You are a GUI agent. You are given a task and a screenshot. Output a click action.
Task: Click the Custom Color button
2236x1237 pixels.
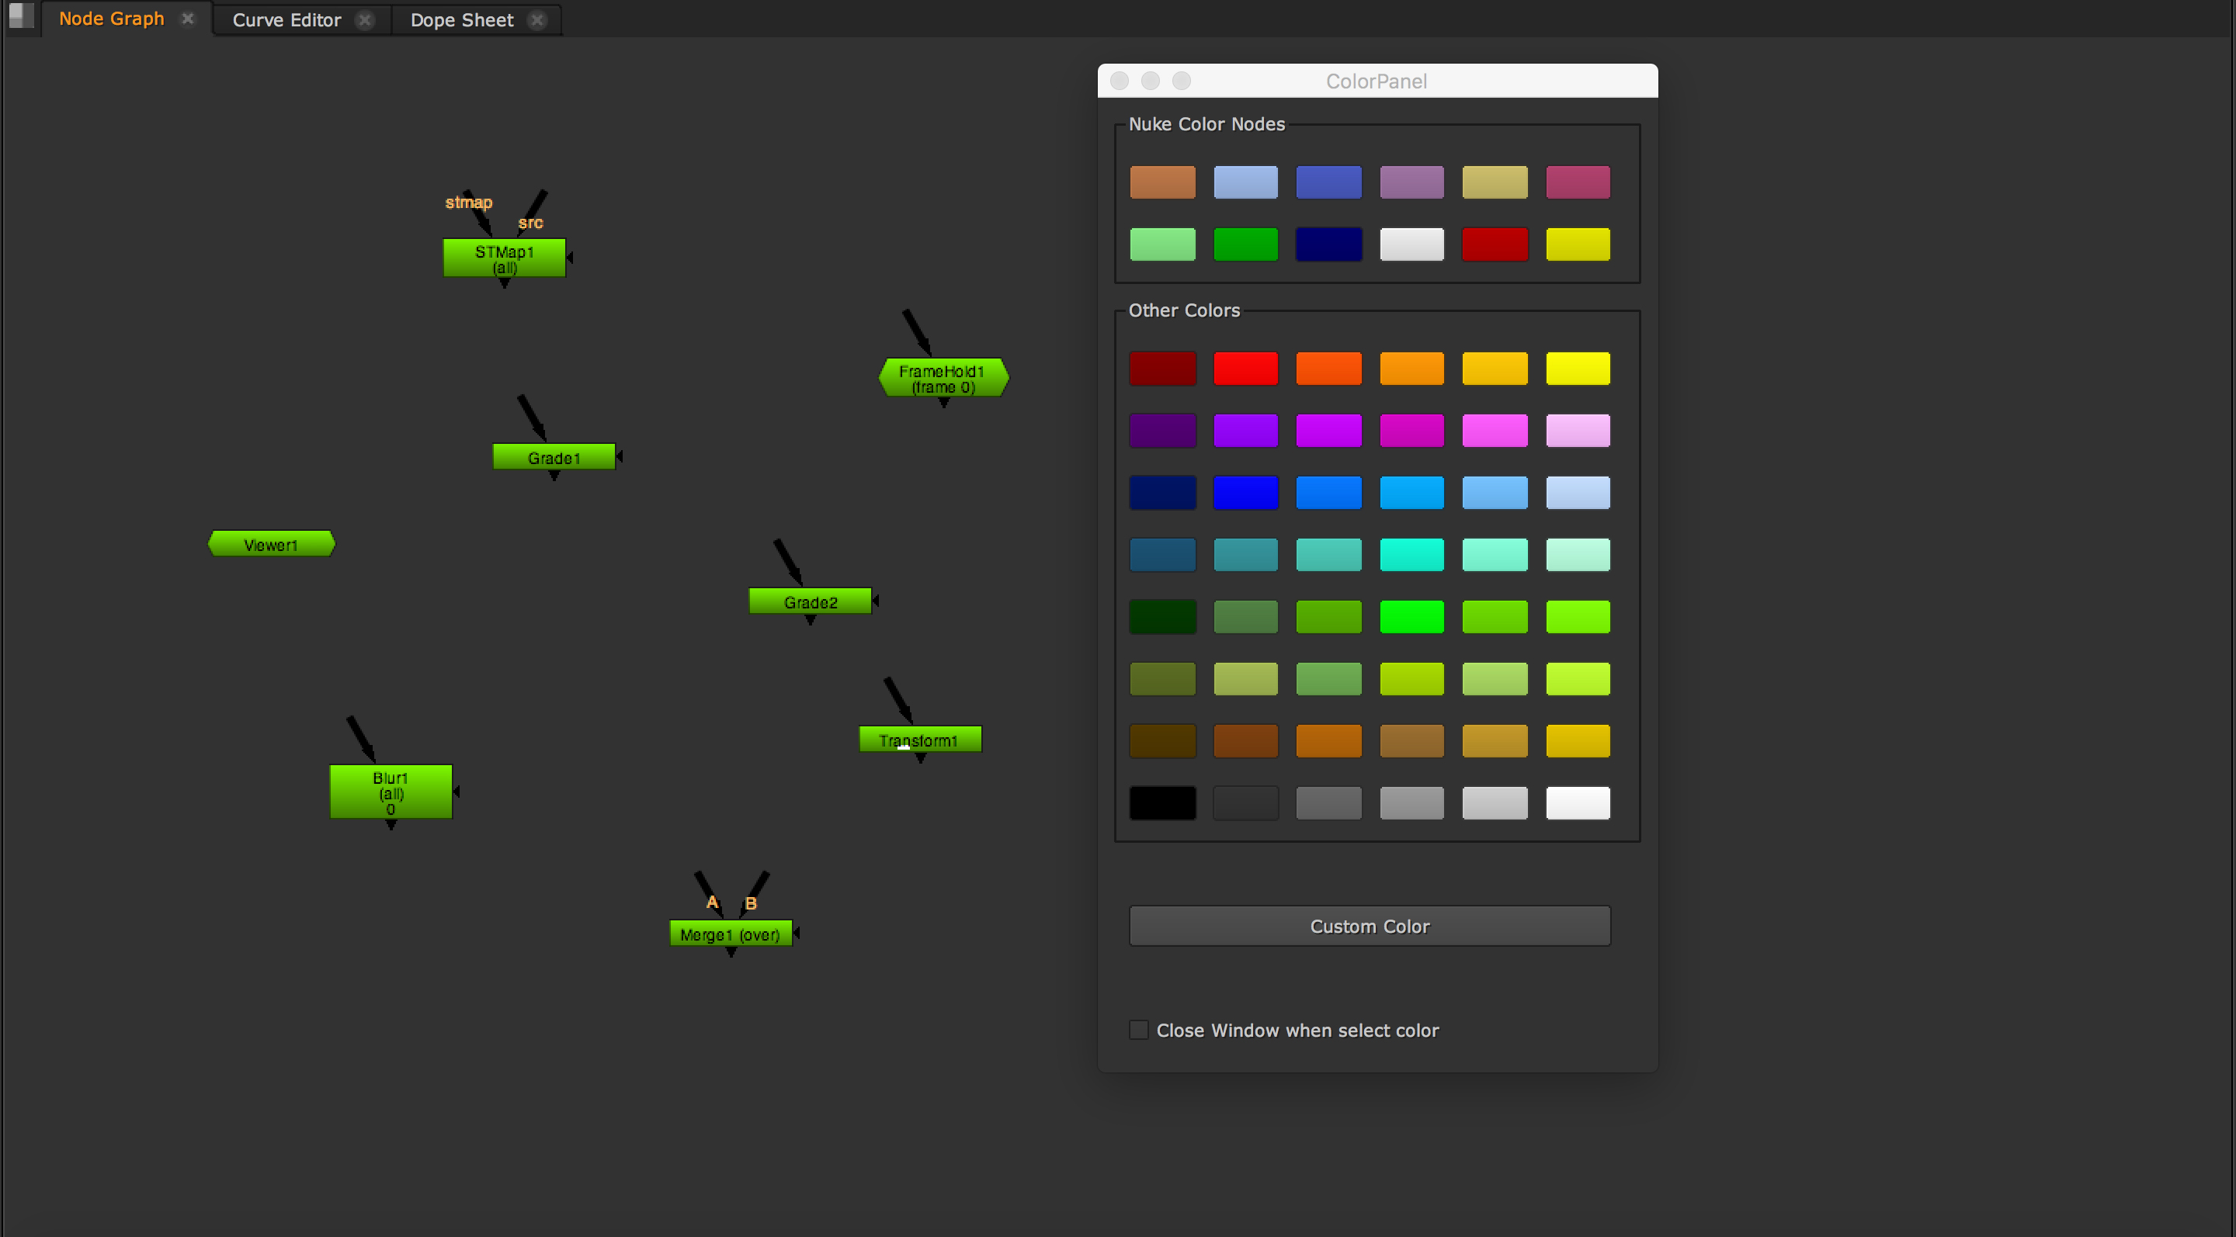[1369, 926]
